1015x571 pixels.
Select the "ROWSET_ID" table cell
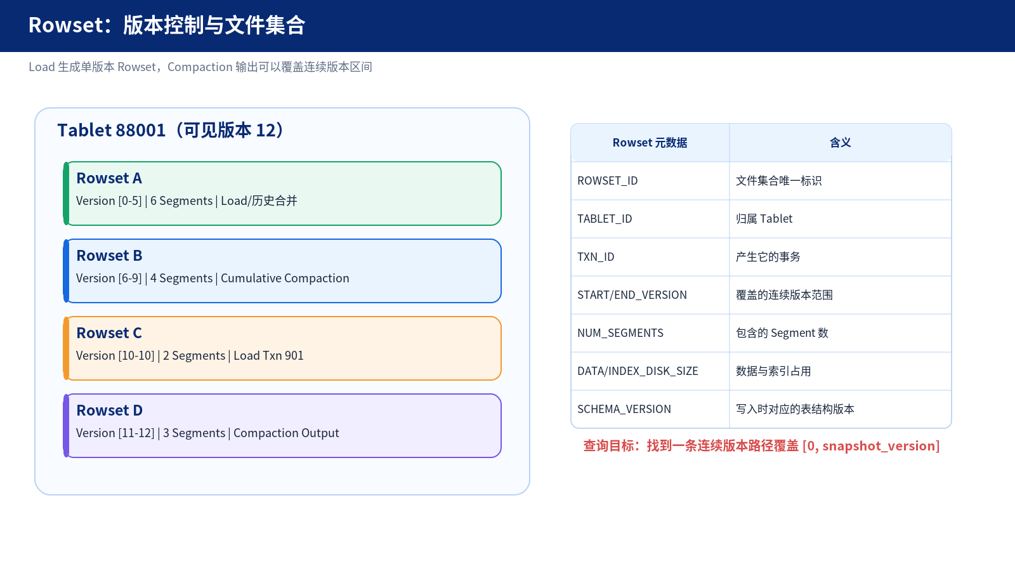pos(650,181)
